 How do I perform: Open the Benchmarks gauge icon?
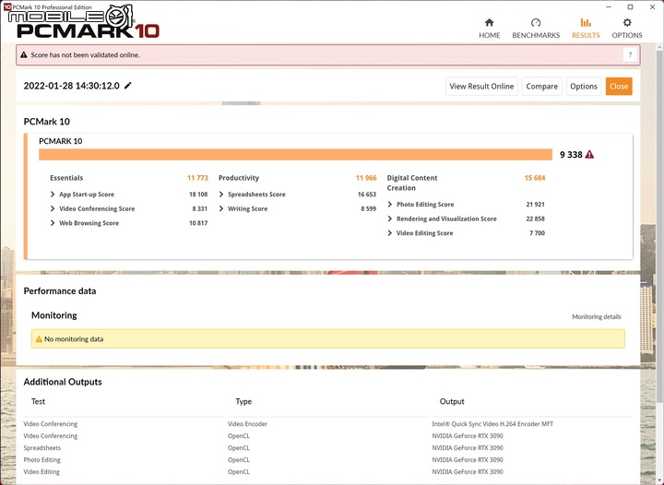click(536, 22)
